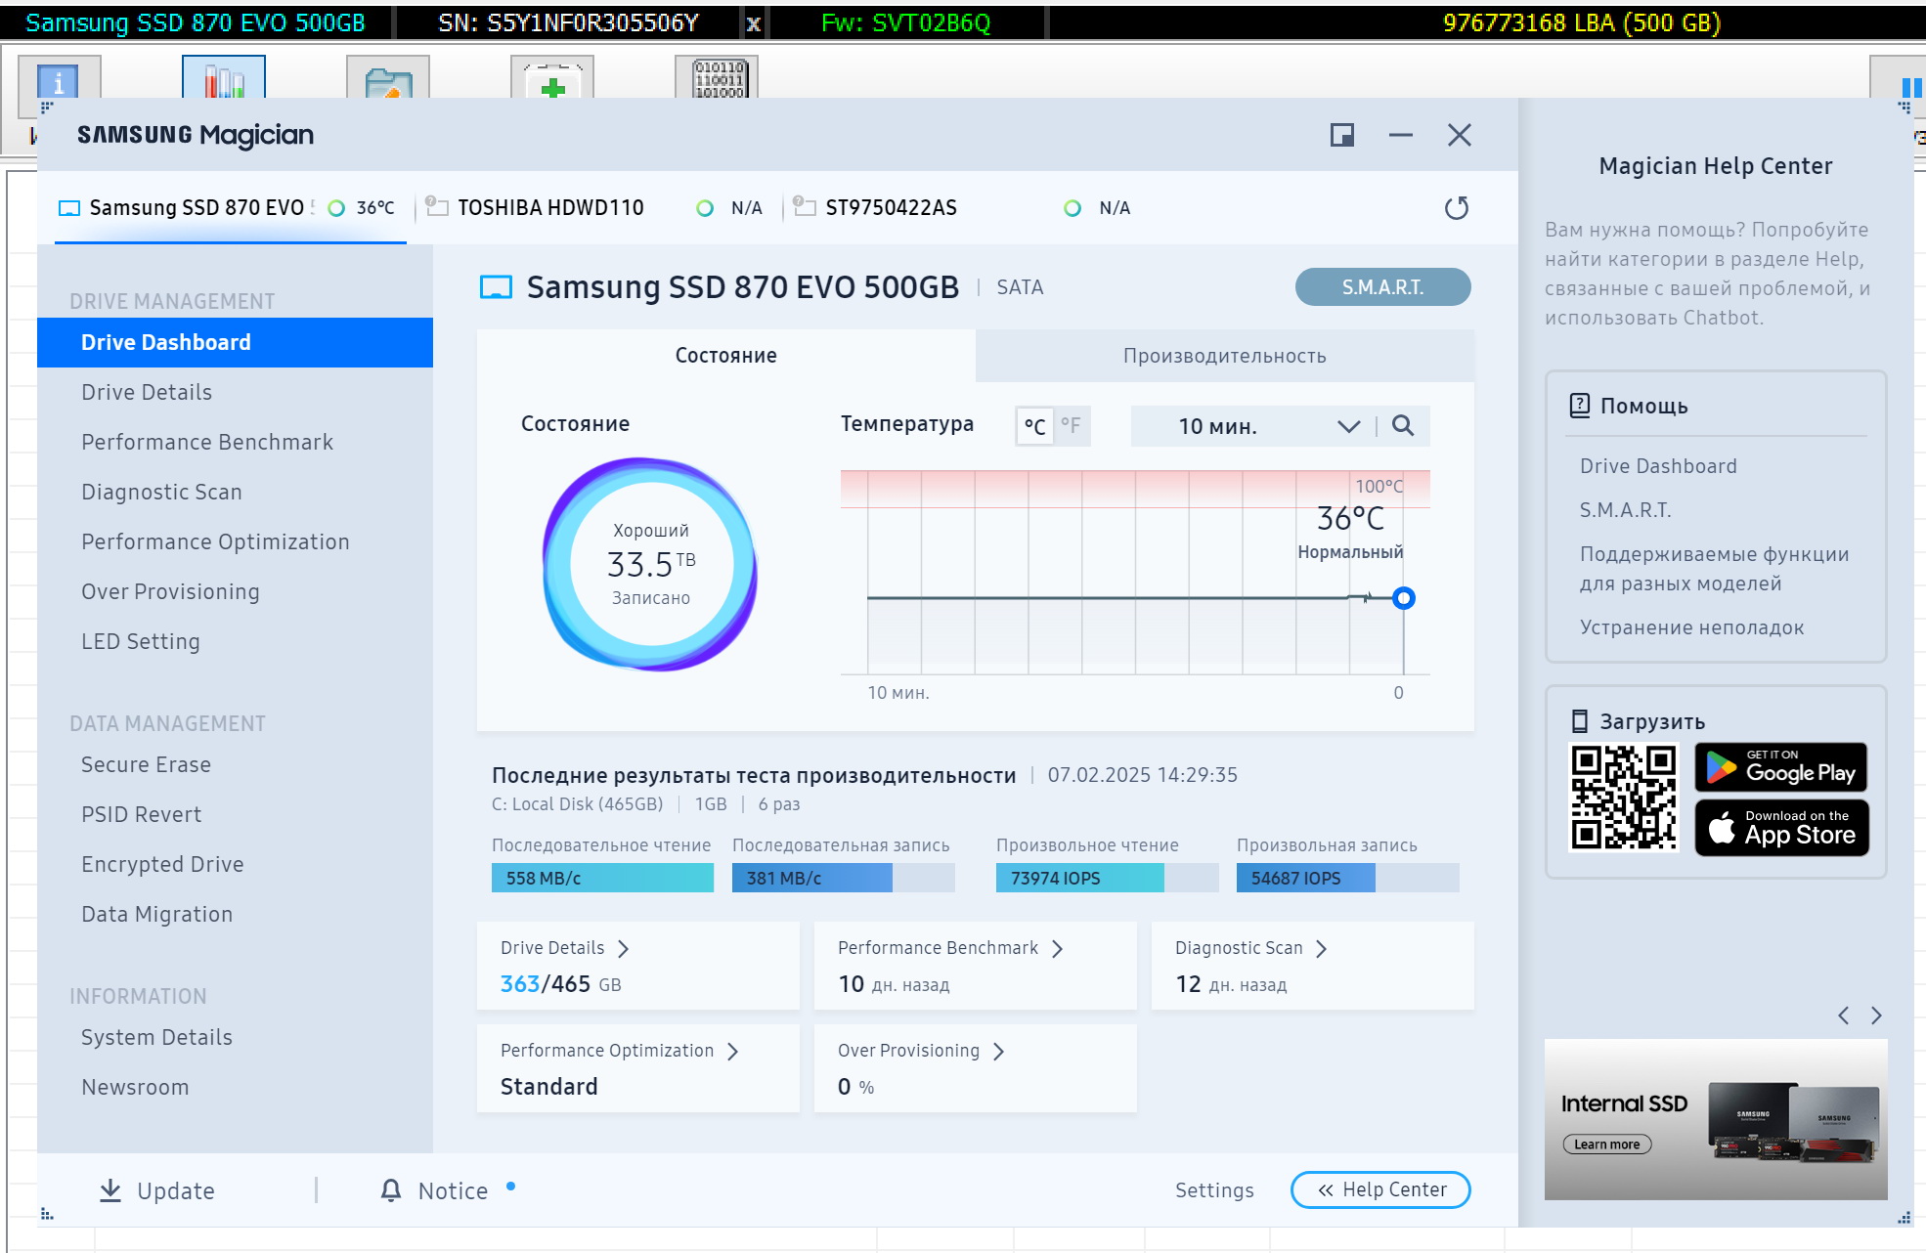Open the Notice bell icon

pyautogui.click(x=390, y=1189)
